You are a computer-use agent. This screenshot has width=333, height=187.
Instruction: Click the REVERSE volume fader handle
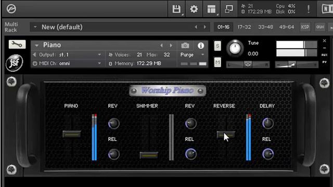(226, 135)
